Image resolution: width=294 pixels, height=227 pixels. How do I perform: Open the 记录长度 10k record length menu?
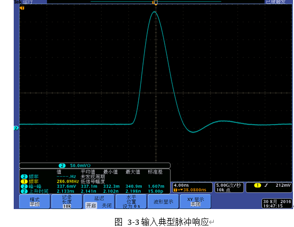pos(67,202)
